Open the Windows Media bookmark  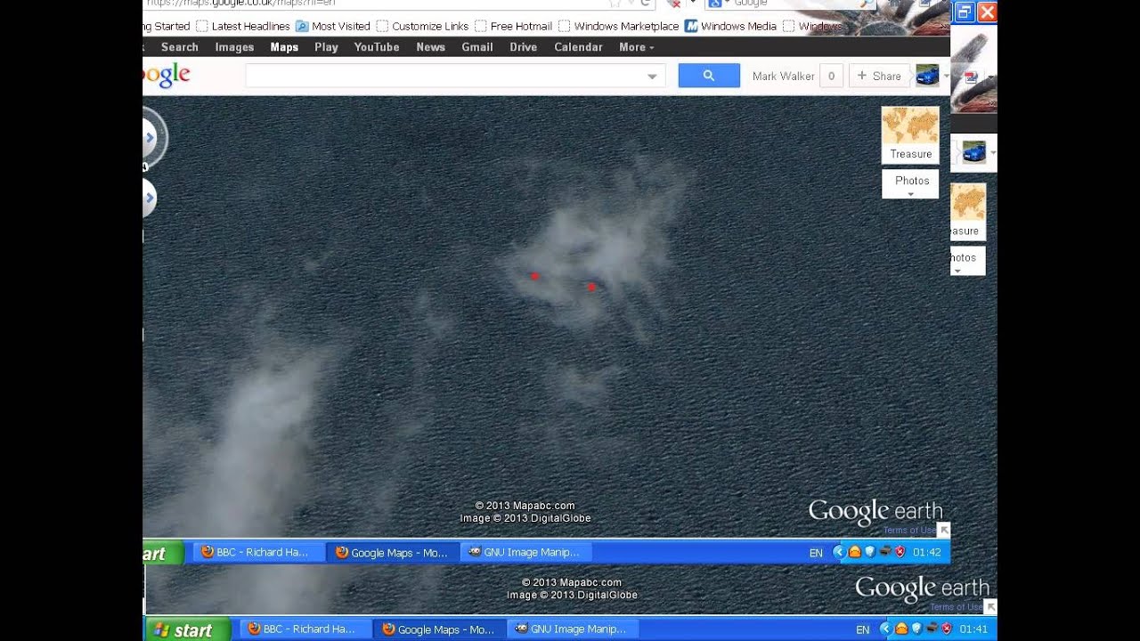click(x=730, y=26)
